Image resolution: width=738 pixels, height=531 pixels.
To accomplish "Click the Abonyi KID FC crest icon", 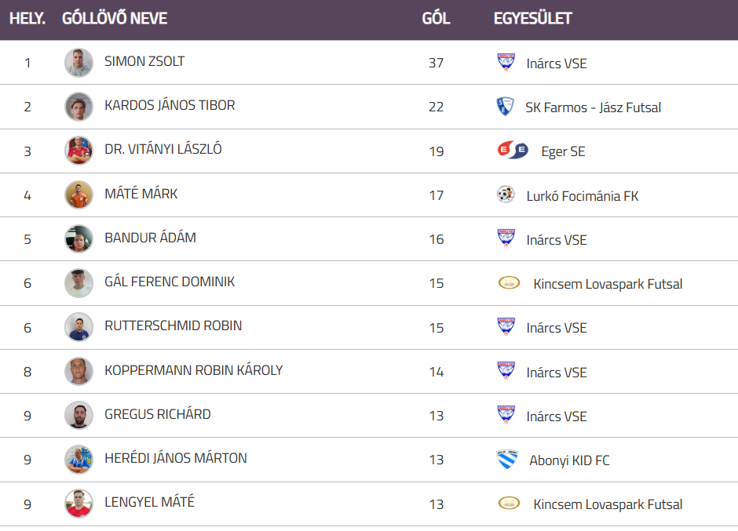I will [507, 460].
